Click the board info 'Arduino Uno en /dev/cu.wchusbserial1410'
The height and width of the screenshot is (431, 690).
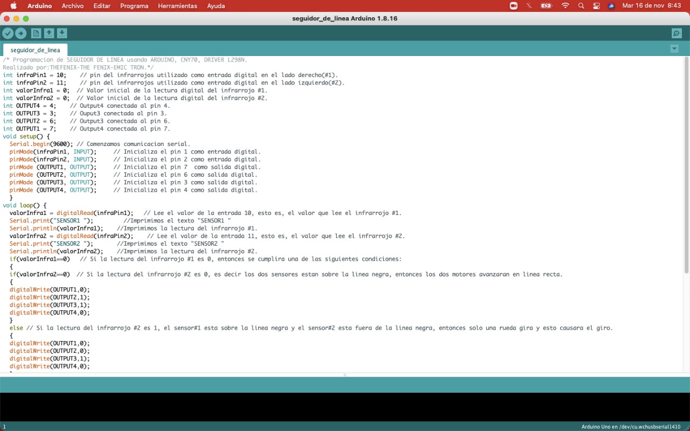(631, 427)
